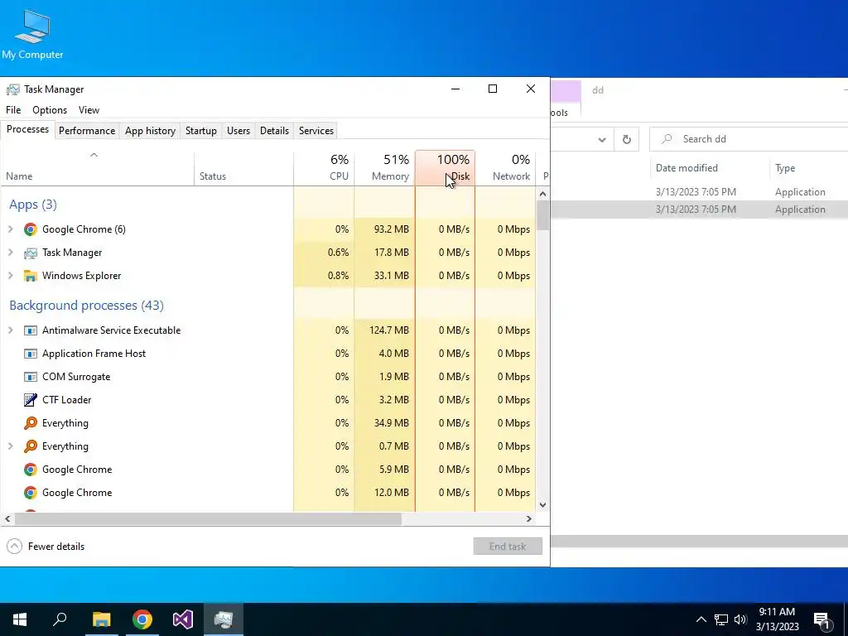Select the Google Chrome 5.9 MB icon

31,470
